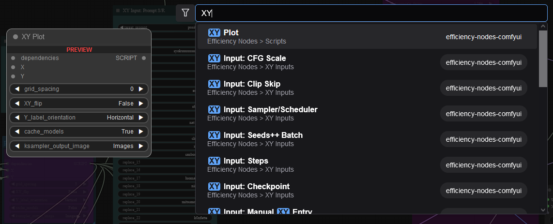
Task: Change Y_label_orientation via right arrow
Action: pos(141,117)
